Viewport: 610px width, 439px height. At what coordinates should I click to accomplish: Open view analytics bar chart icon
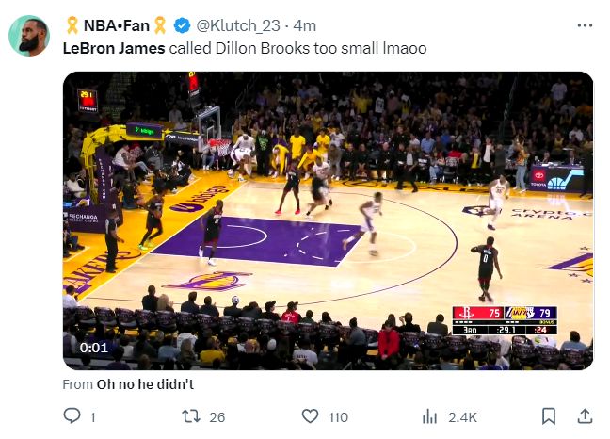[x=431, y=416]
